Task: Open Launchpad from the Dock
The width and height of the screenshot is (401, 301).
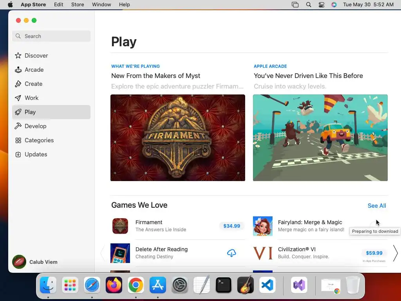Action: [70, 285]
